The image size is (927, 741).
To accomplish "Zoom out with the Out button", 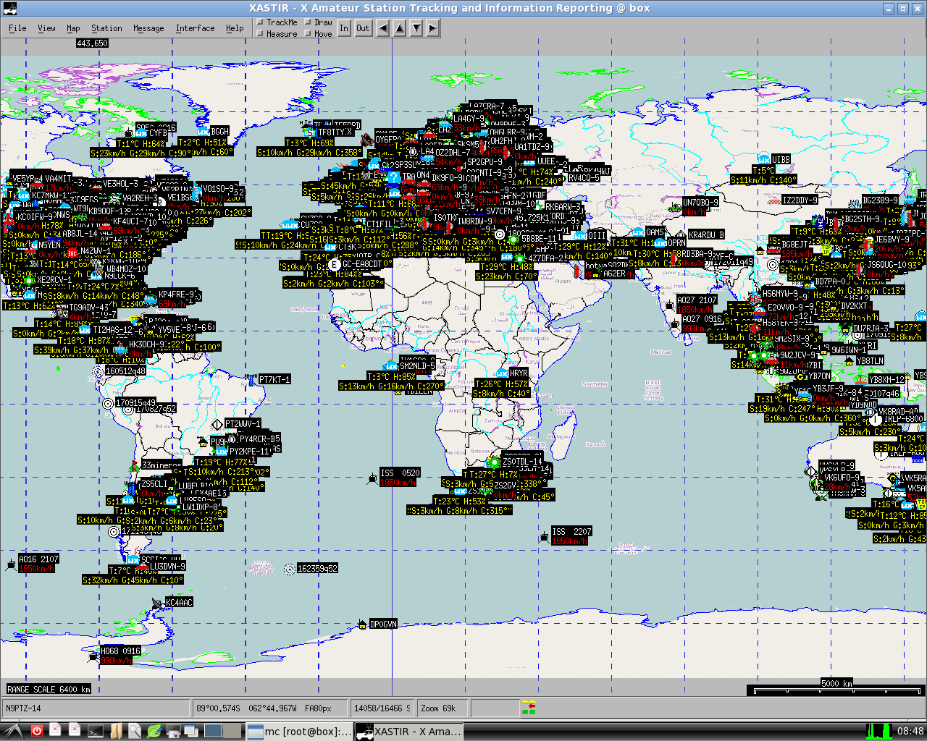I will (x=363, y=28).
